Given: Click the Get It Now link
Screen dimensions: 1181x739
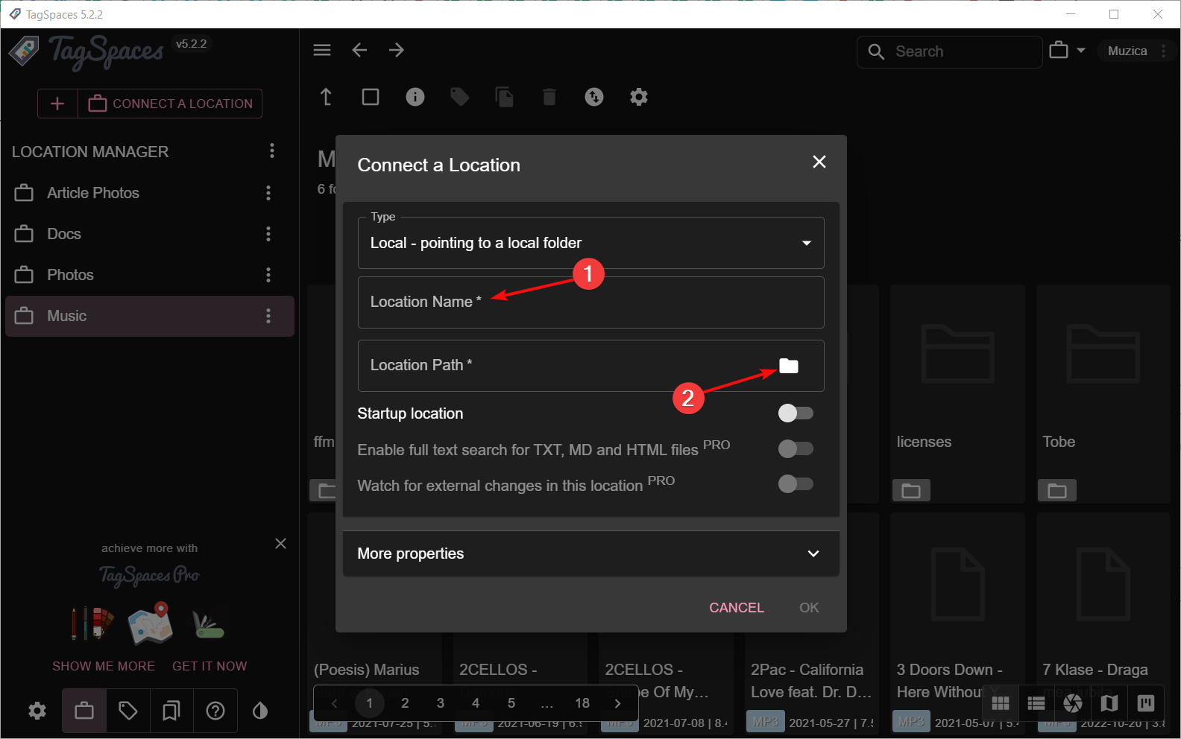Looking at the screenshot, I should click(210, 666).
